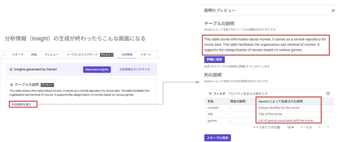Click the filter help question-mark icon
The image size is (341, 142).
coord(328,94)
